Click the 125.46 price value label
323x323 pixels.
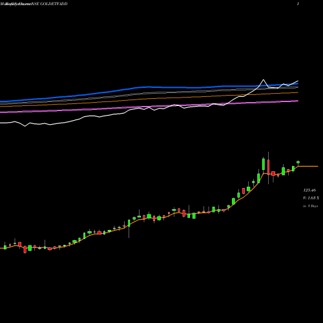[x=309, y=191]
